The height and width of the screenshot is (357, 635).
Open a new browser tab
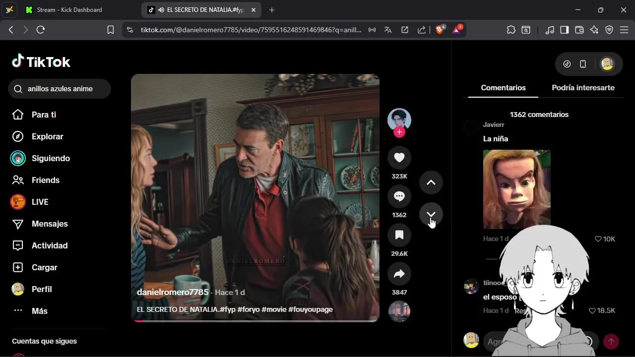(271, 10)
